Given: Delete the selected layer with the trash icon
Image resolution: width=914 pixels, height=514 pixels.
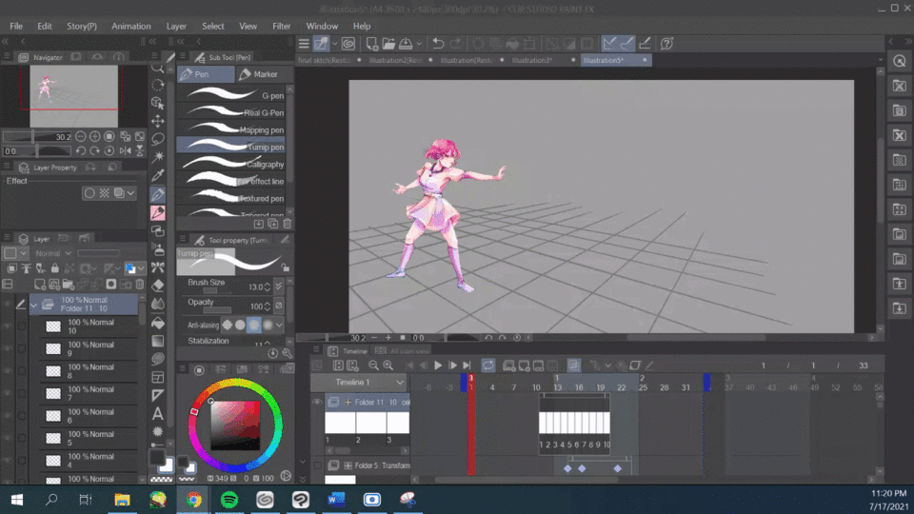Looking at the screenshot, I should [x=140, y=284].
